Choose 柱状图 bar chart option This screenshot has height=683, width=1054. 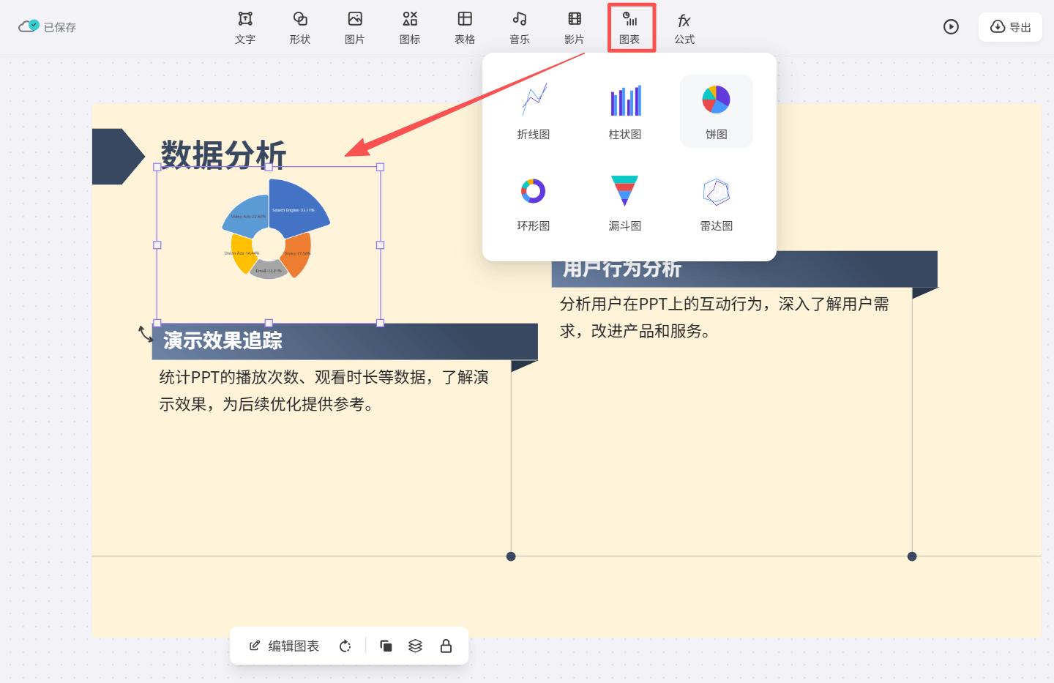tap(625, 111)
